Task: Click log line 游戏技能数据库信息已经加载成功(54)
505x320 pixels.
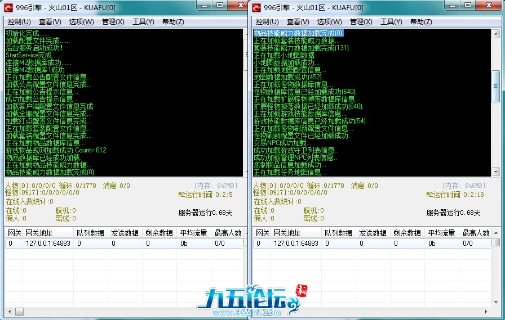Action: click(310, 121)
